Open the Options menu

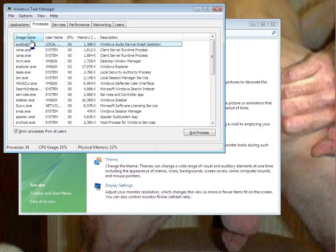[x=26, y=16]
